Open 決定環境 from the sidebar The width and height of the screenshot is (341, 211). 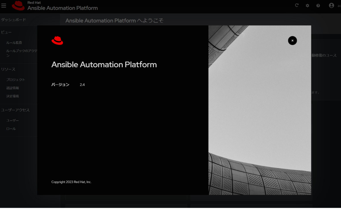(13, 96)
